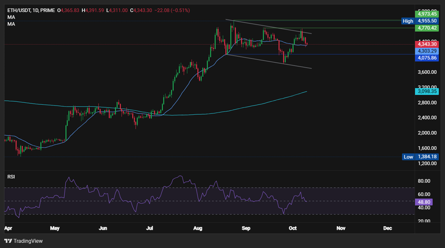Click the Aug label on time axis
Image resolution: width=445 pixels, height=248 pixels.
pos(198,228)
